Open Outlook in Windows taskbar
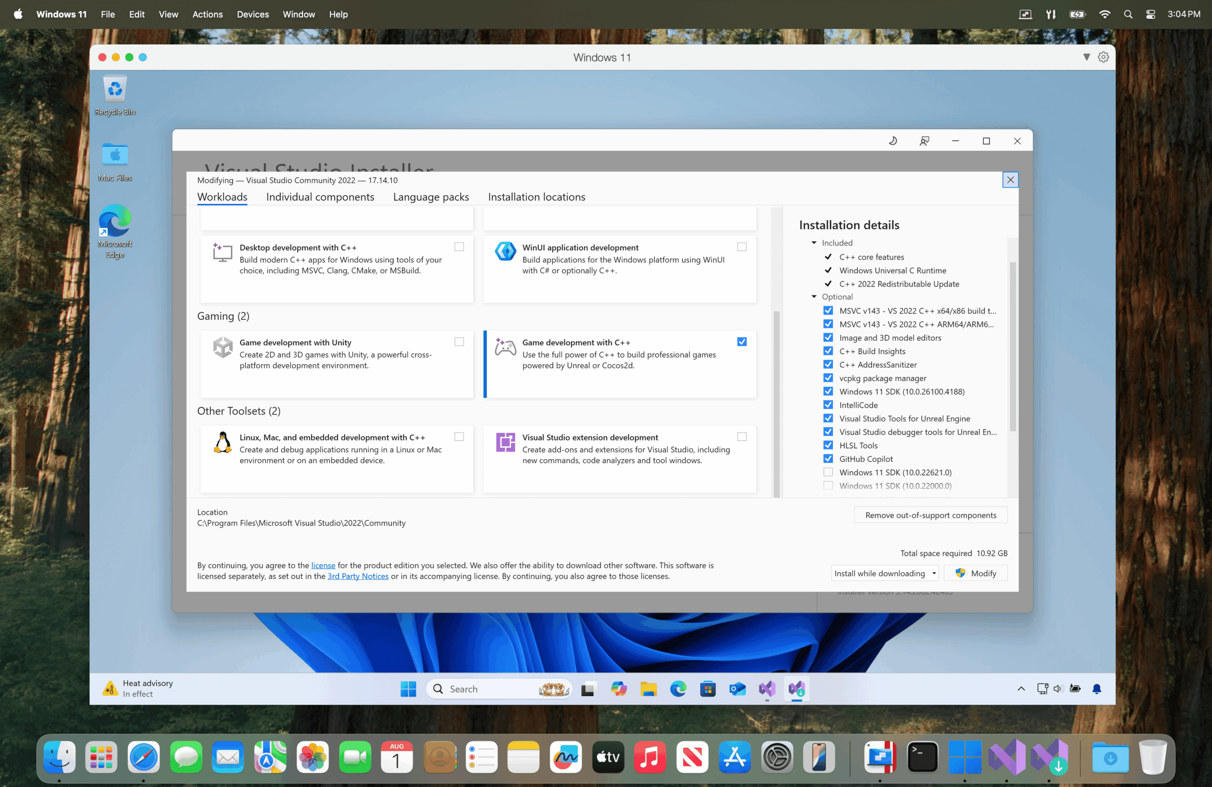This screenshot has width=1212, height=787. (x=738, y=689)
